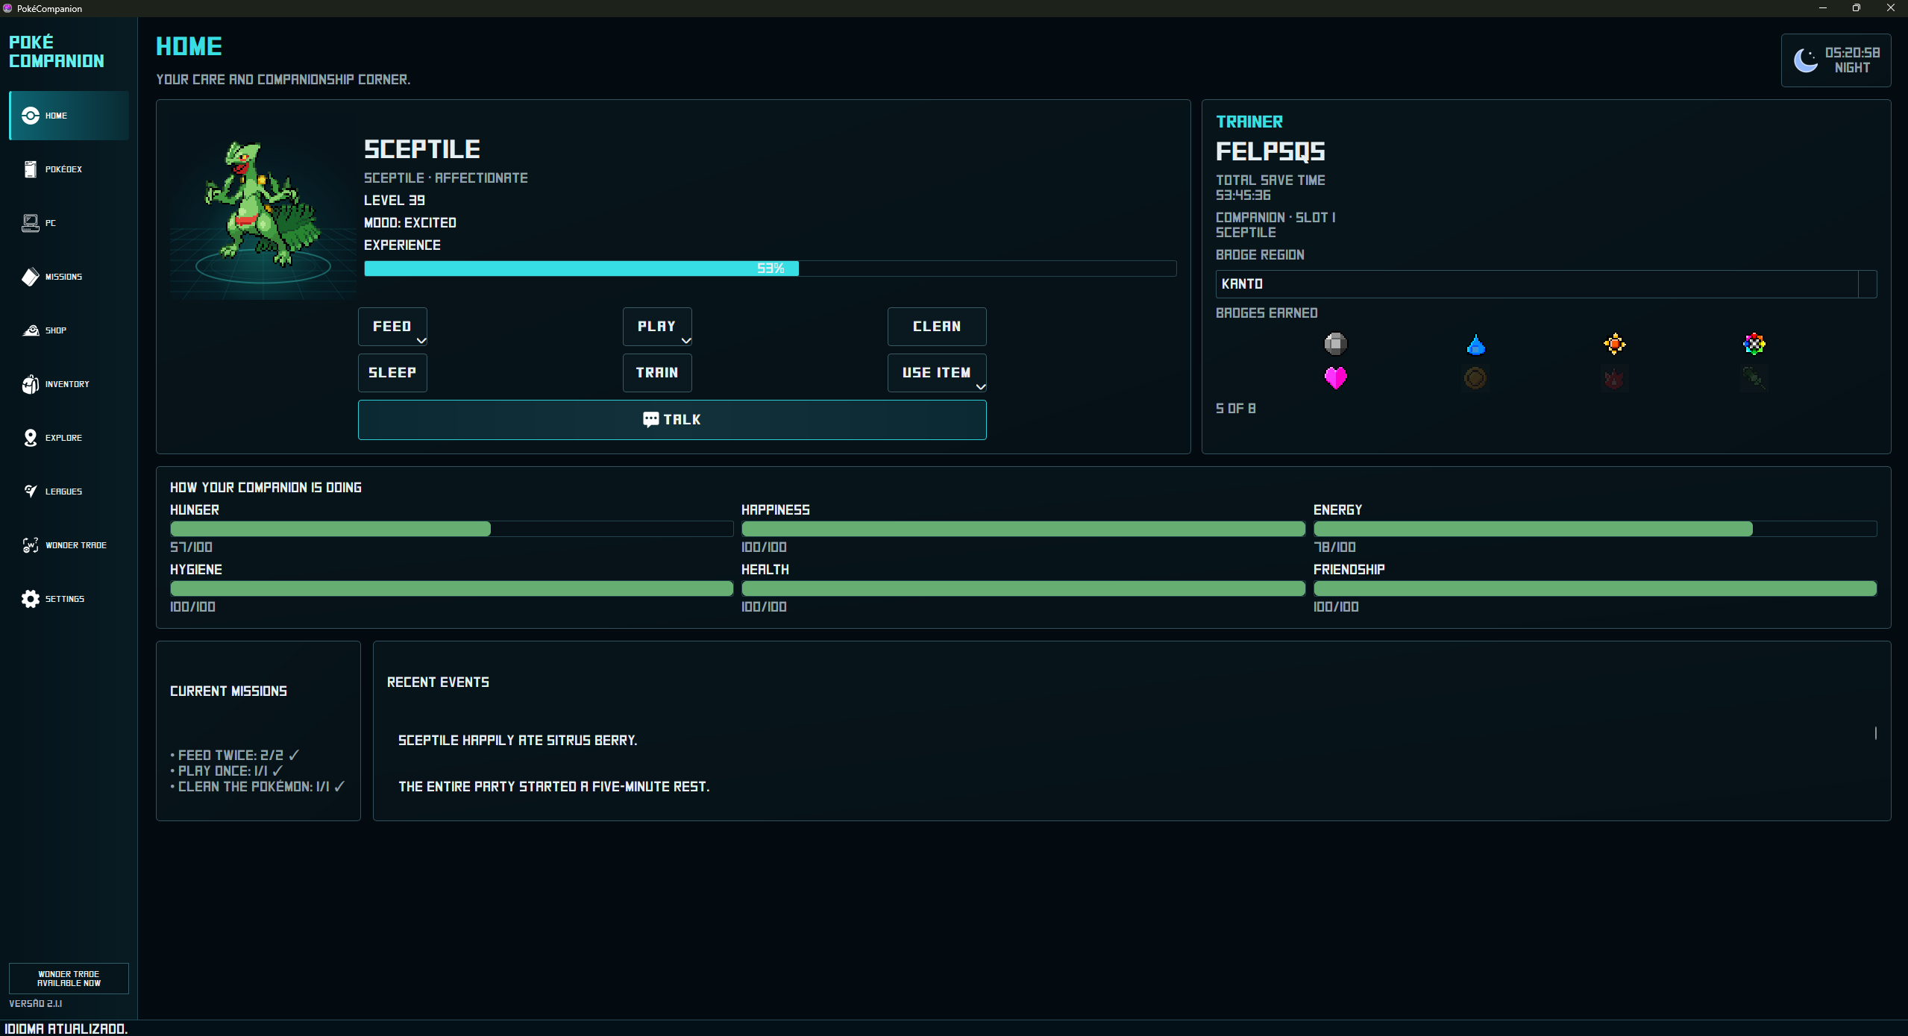
Task: Click the PokéCompanion title bar app icon
Action: click(7, 8)
